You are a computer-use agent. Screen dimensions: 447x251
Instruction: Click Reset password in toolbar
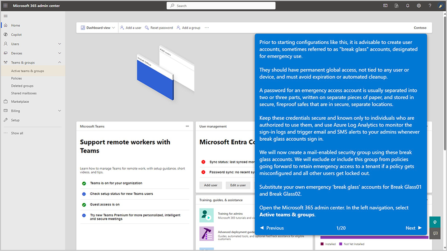[x=159, y=28]
